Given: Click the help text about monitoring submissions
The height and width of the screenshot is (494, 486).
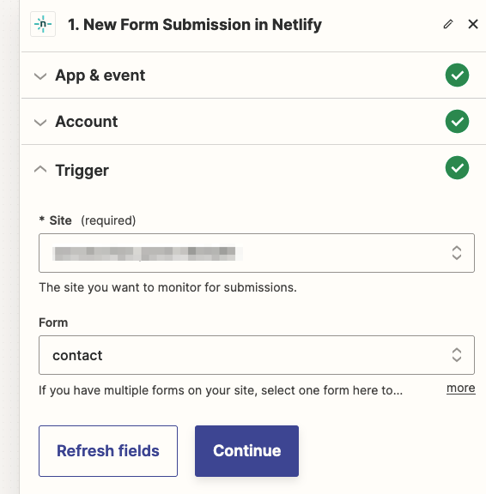Looking at the screenshot, I should (167, 287).
